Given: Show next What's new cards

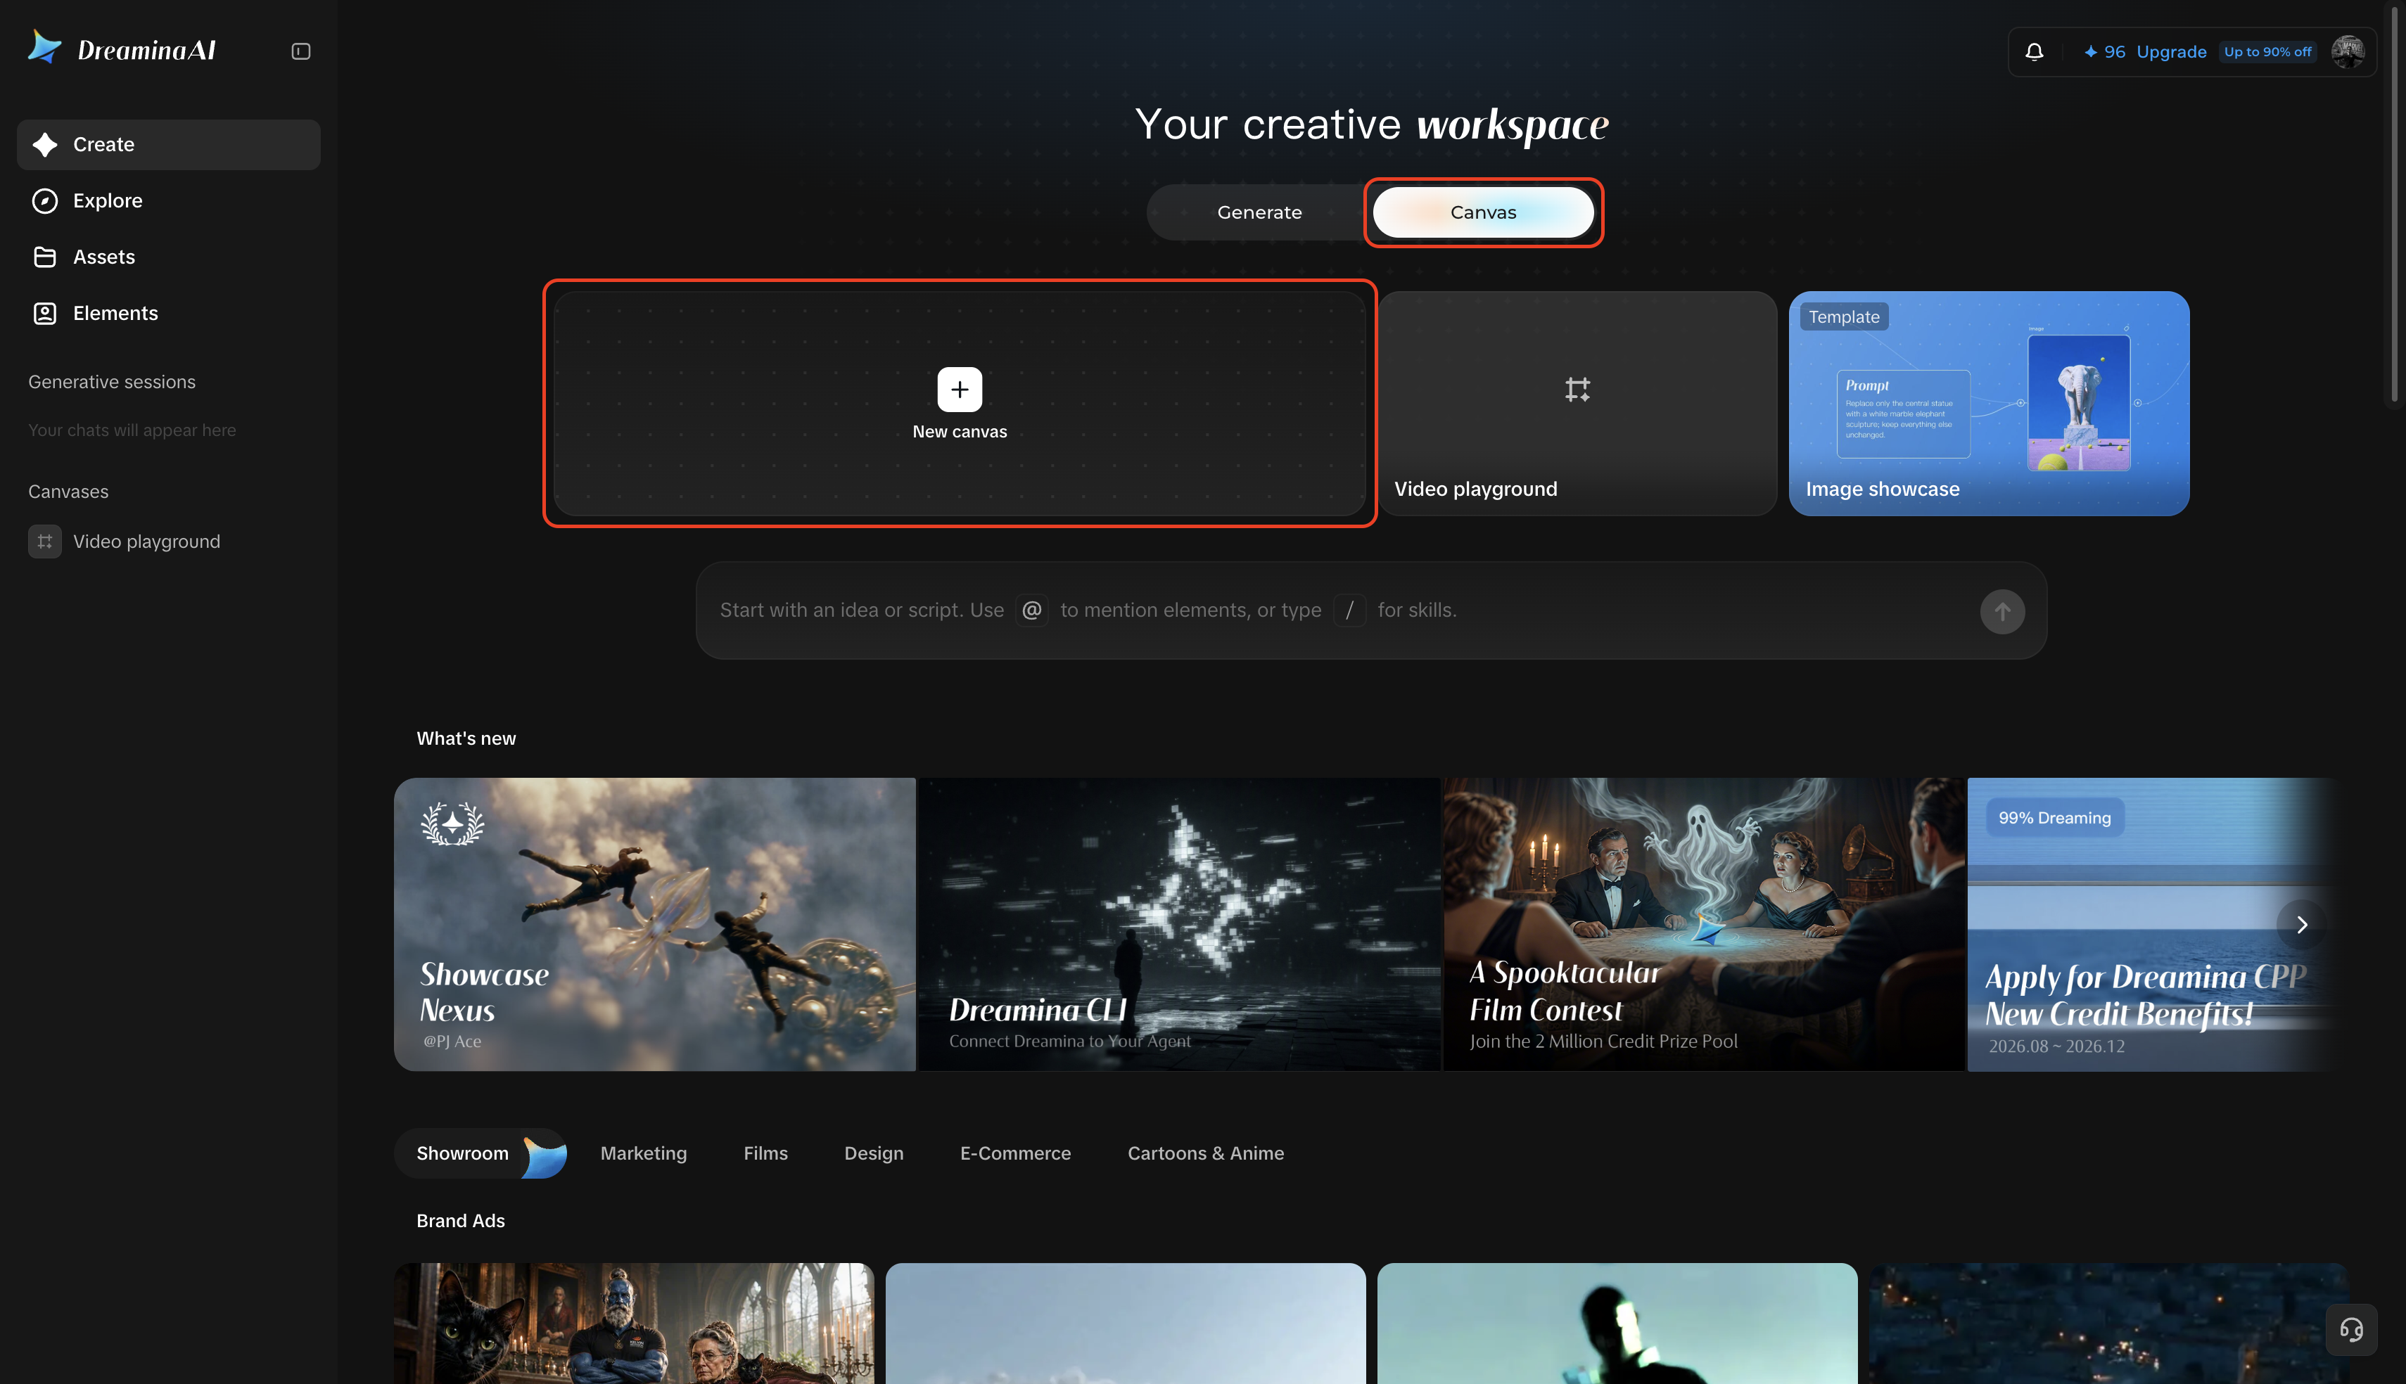Looking at the screenshot, I should pyautogui.click(x=2301, y=924).
